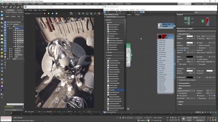Screen dimensions: 218x122
Task: Open the Translucency type dropdown
Action: tap(191, 68)
